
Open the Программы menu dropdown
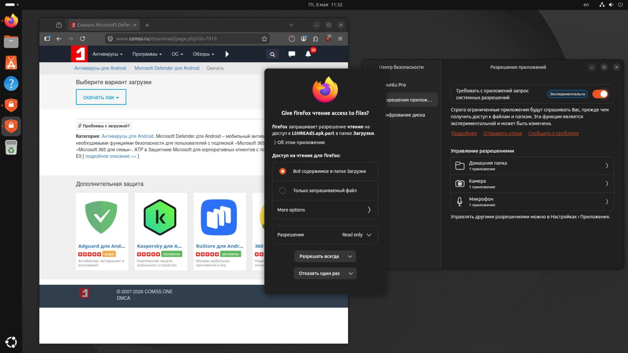pos(147,54)
